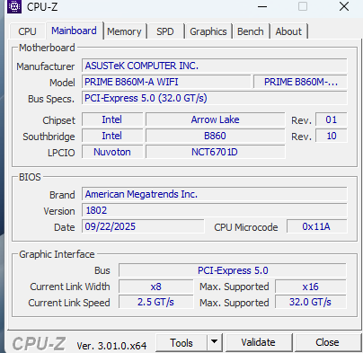Select the Mainboard tab
Image resolution: width=363 pixels, height=353 pixels.
pyautogui.click(x=74, y=31)
